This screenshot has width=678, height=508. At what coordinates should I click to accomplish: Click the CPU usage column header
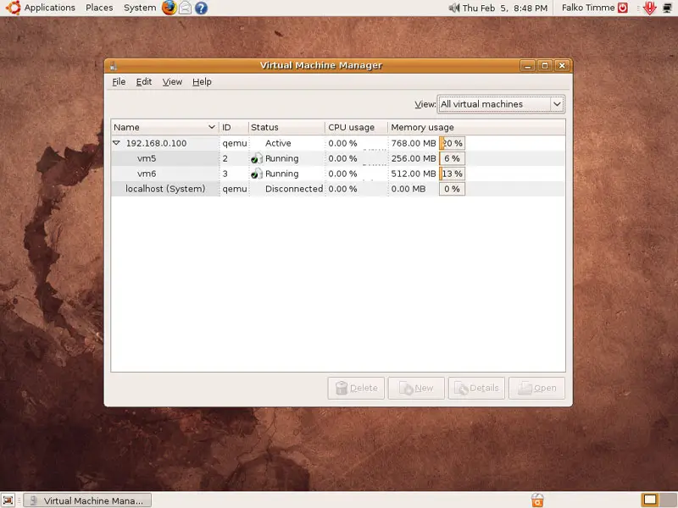point(356,128)
